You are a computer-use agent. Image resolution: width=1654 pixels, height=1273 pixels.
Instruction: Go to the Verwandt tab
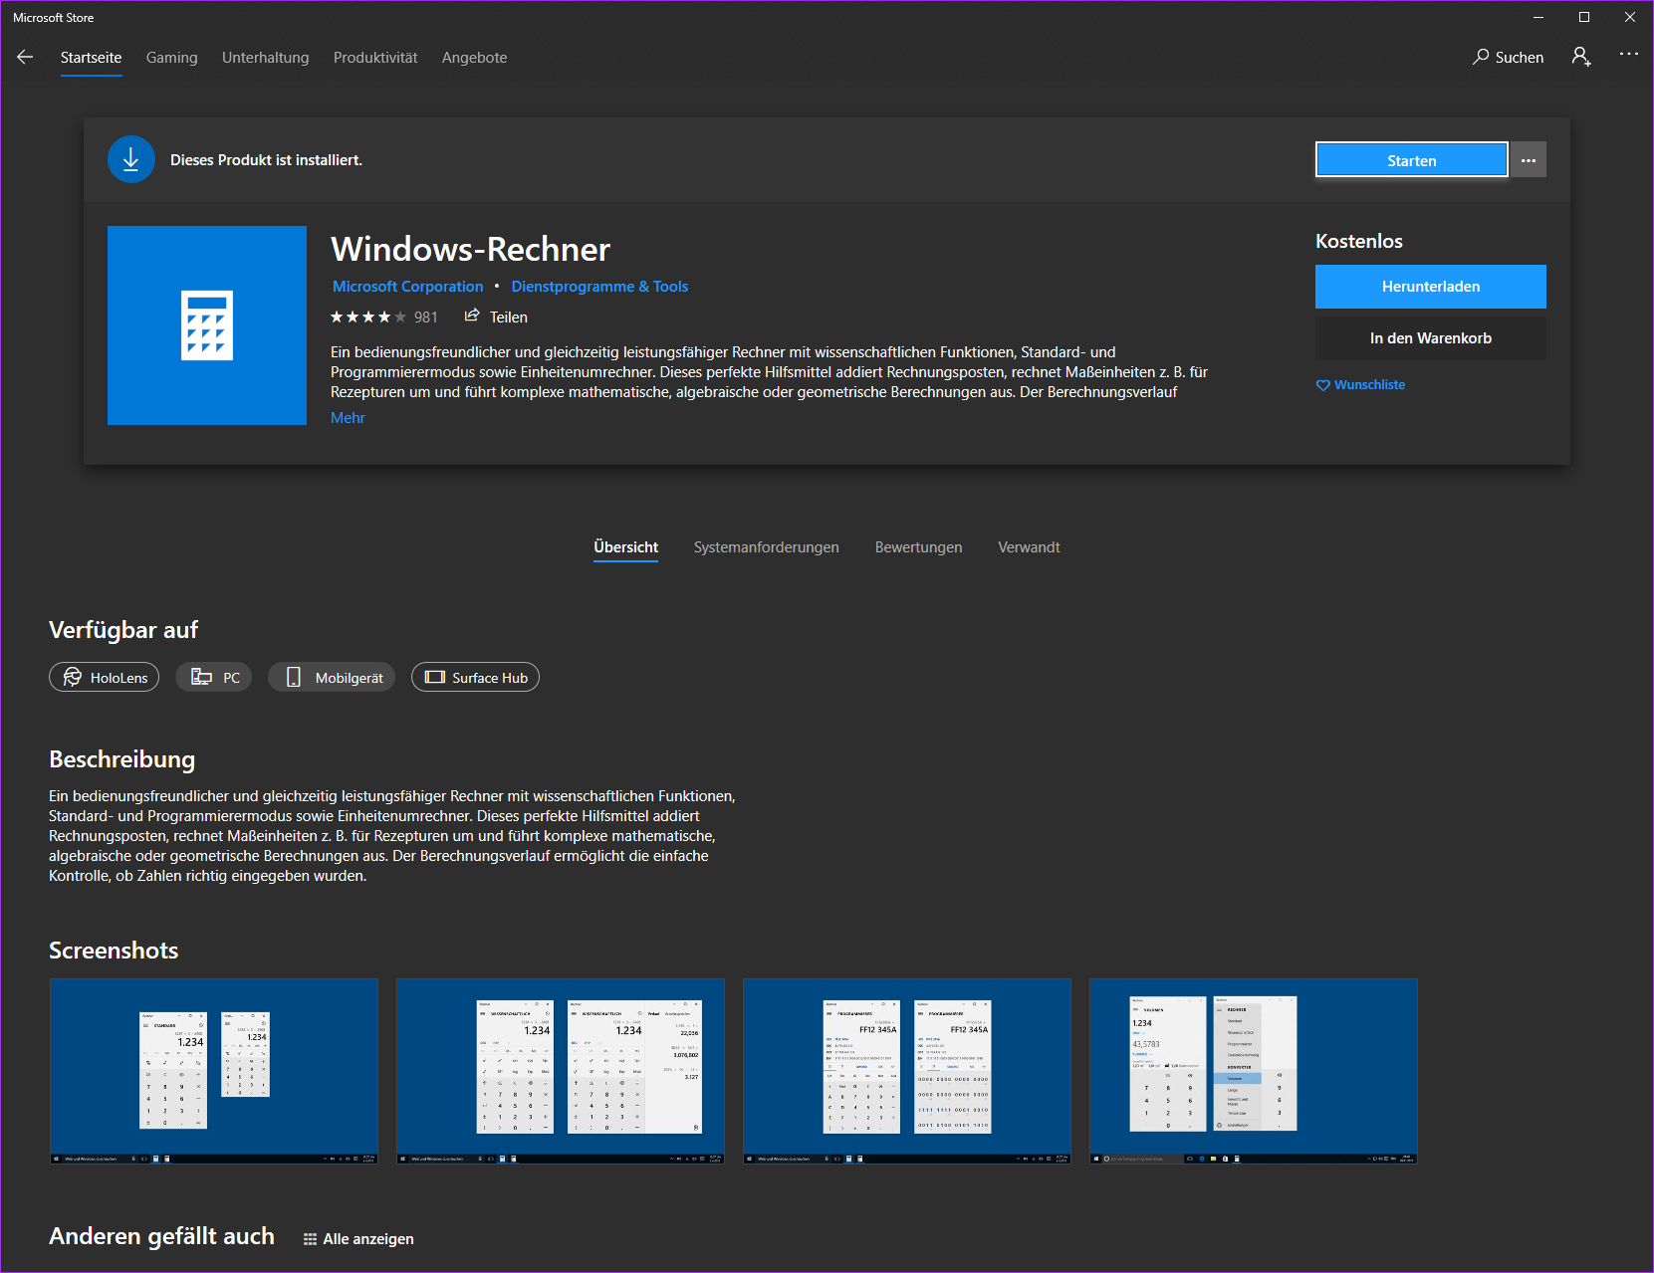(1029, 547)
